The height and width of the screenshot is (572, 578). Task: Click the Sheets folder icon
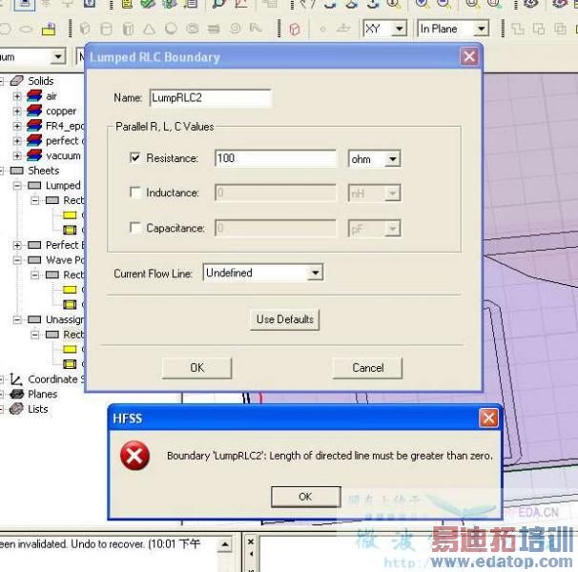pyautogui.click(x=16, y=171)
